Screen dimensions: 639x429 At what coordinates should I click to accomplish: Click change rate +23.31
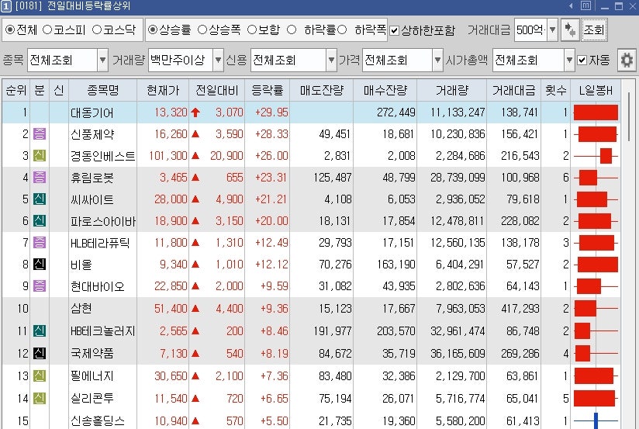point(271,178)
